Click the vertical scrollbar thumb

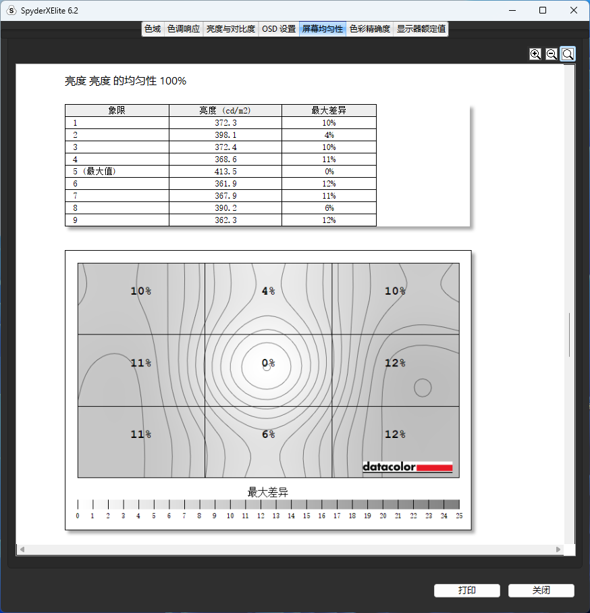570,335
